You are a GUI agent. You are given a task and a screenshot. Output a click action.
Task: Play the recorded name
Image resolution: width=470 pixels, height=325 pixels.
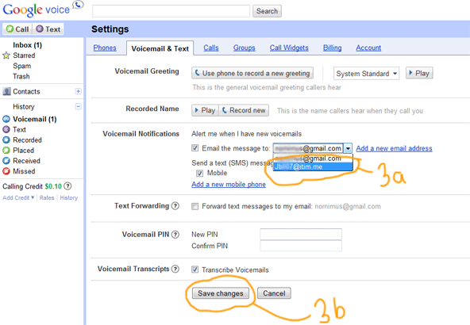click(x=205, y=110)
